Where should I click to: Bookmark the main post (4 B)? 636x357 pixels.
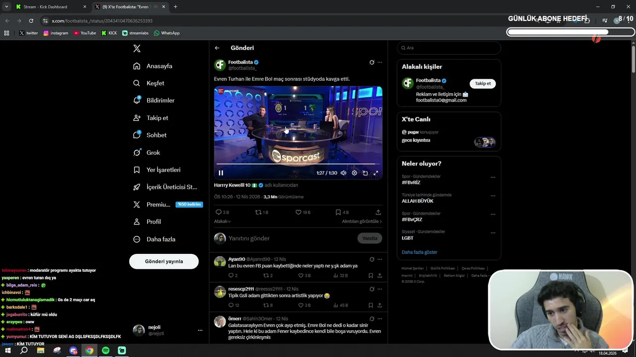342,212
